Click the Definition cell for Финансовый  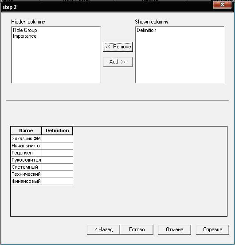coord(57,181)
